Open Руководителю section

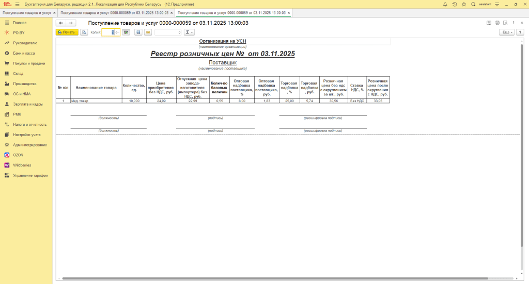point(25,43)
